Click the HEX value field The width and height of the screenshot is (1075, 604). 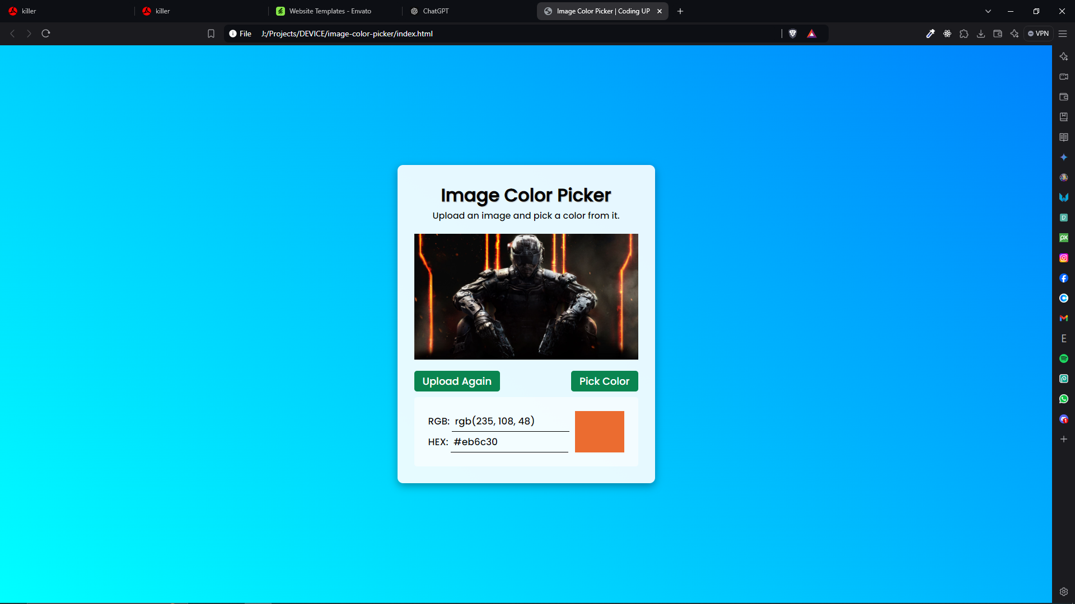[510, 442]
